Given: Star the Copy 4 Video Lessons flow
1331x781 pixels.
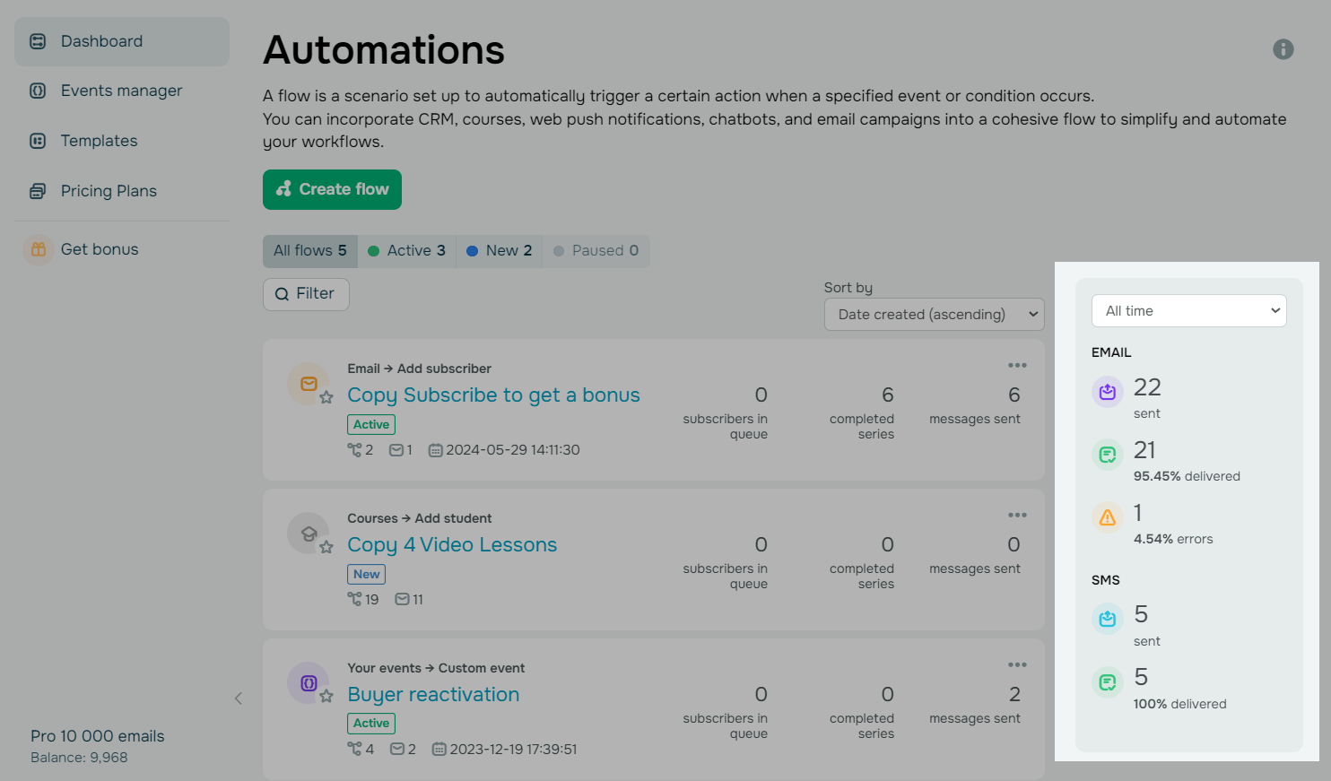Looking at the screenshot, I should (326, 547).
